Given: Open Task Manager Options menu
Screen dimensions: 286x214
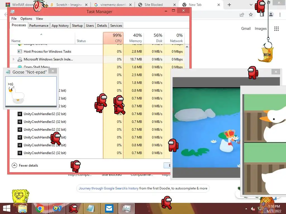Looking at the screenshot, I should coord(26,19).
